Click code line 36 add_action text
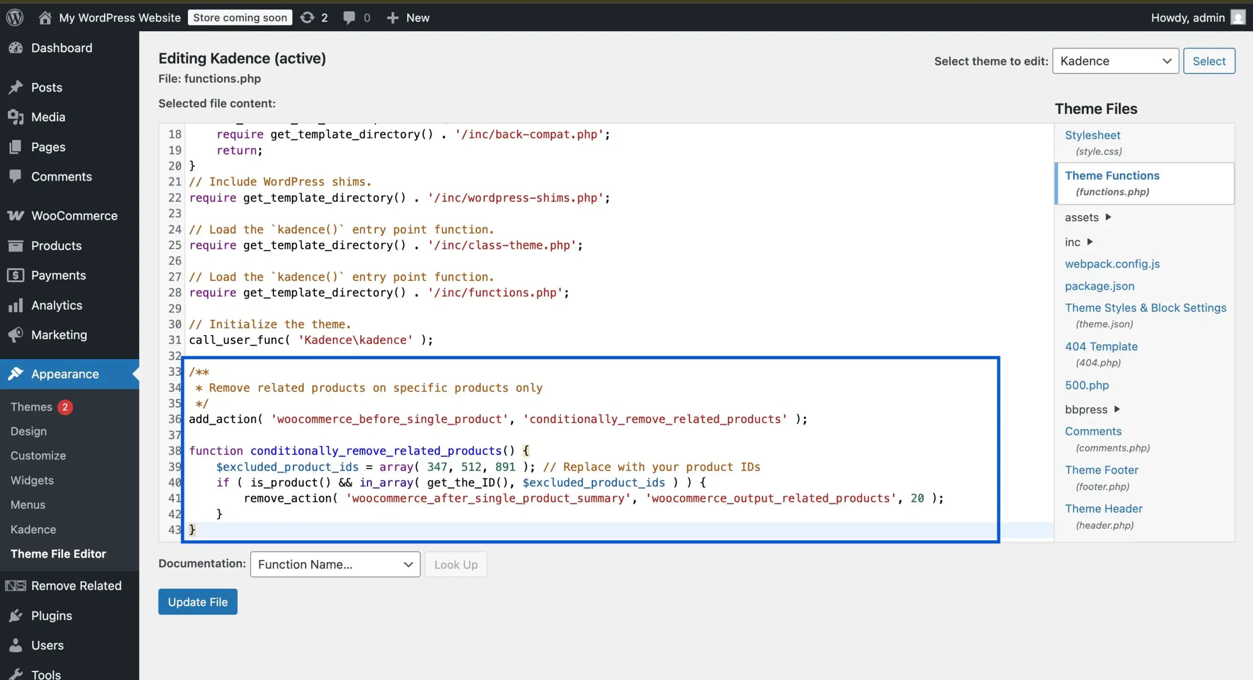This screenshot has height=680, width=1253. click(x=498, y=419)
